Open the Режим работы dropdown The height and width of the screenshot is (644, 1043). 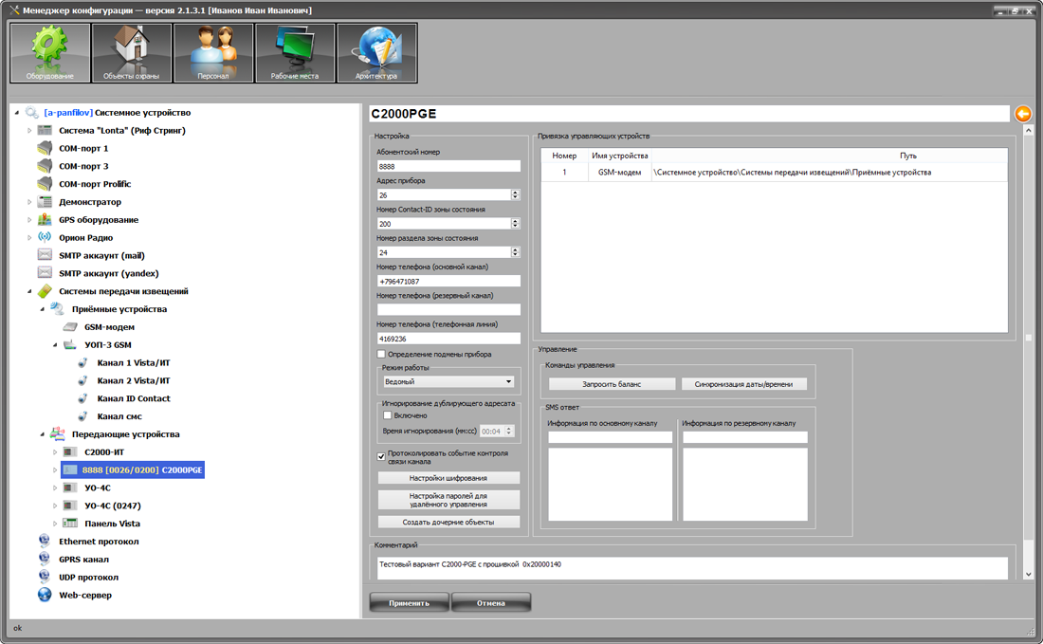448,381
